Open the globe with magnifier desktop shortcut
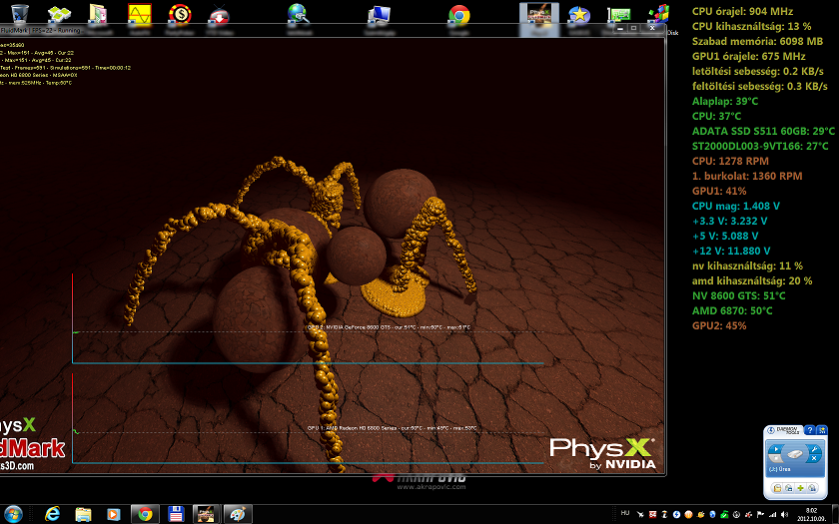Image resolution: width=839 pixels, height=524 pixels. [x=298, y=14]
